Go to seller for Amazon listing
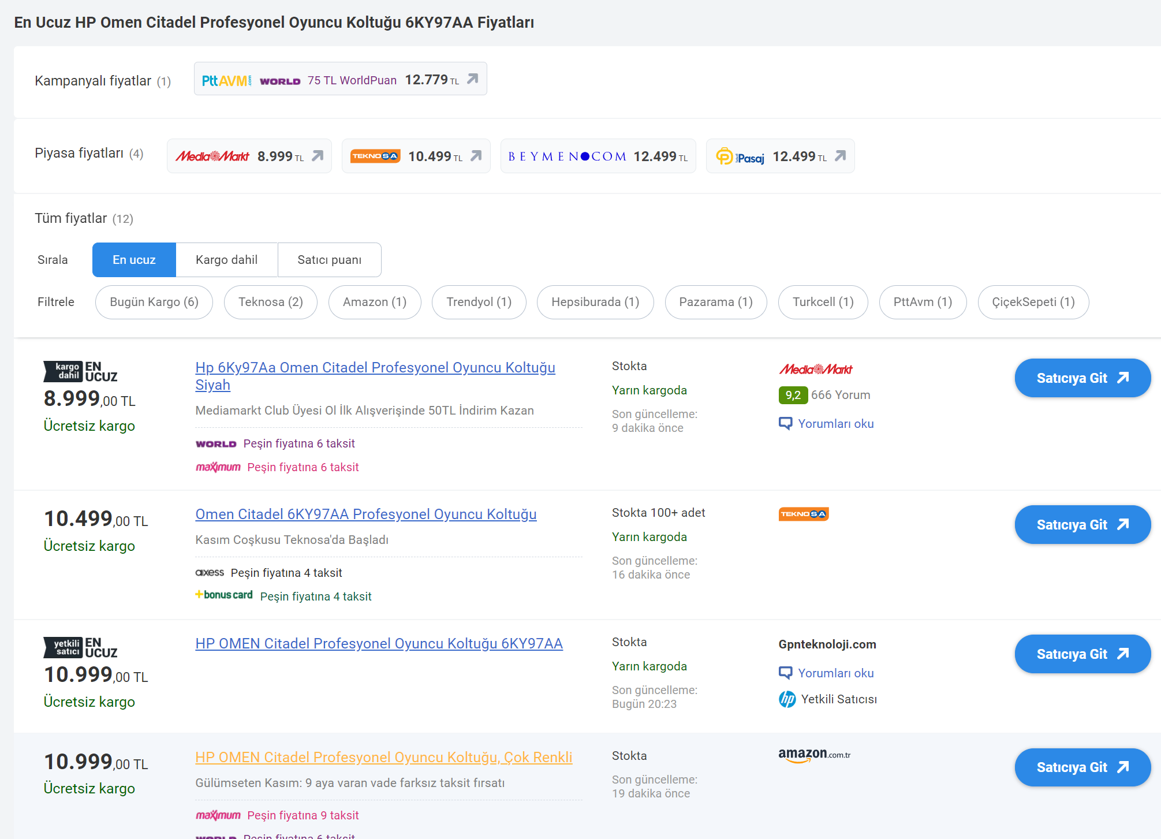Image resolution: width=1161 pixels, height=839 pixels. [1082, 767]
